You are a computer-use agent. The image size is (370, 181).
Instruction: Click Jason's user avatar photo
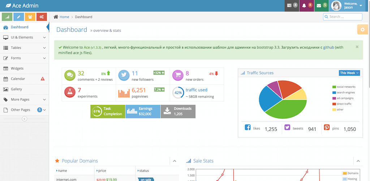tap(336, 6)
